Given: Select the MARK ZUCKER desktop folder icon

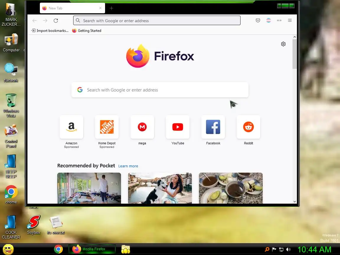Looking at the screenshot, I should coord(11,14).
